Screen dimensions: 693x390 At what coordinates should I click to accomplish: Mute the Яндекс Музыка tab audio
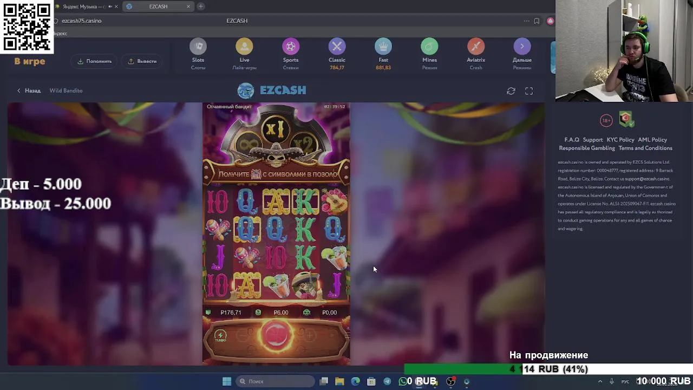pos(110,6)
